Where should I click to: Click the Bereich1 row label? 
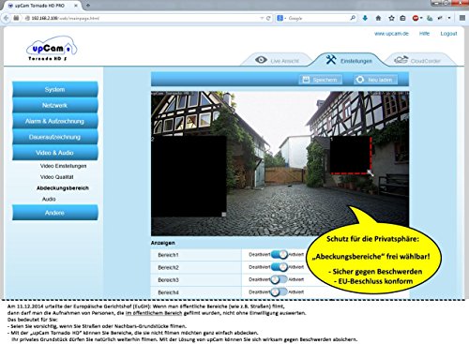(x=168, y=255)
